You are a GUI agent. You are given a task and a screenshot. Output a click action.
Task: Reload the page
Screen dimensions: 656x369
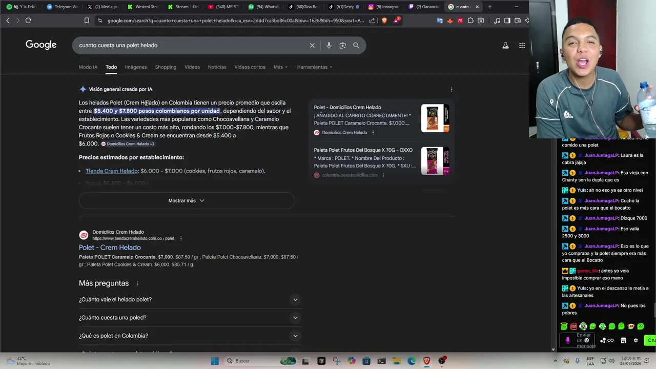[28, 20]
